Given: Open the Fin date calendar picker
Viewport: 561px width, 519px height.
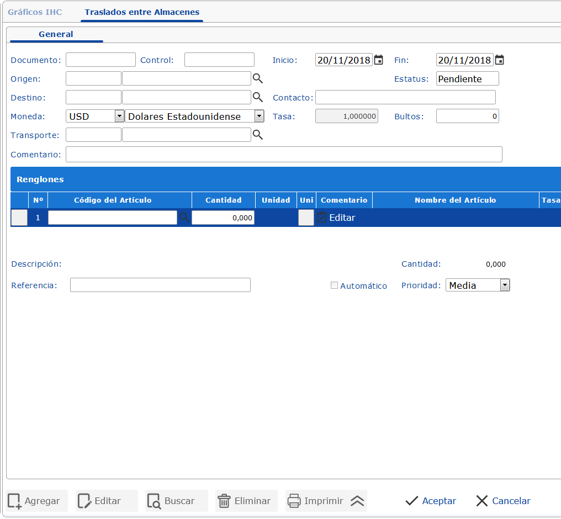Looking at the screenshot, I should pos(499,60).
